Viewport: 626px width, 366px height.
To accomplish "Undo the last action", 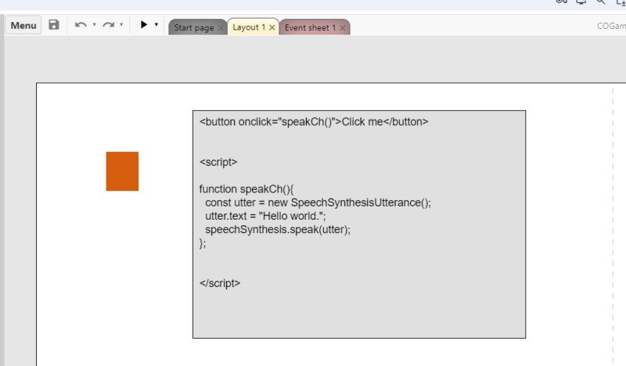I will pyautogui.click(x=81, y=25).
